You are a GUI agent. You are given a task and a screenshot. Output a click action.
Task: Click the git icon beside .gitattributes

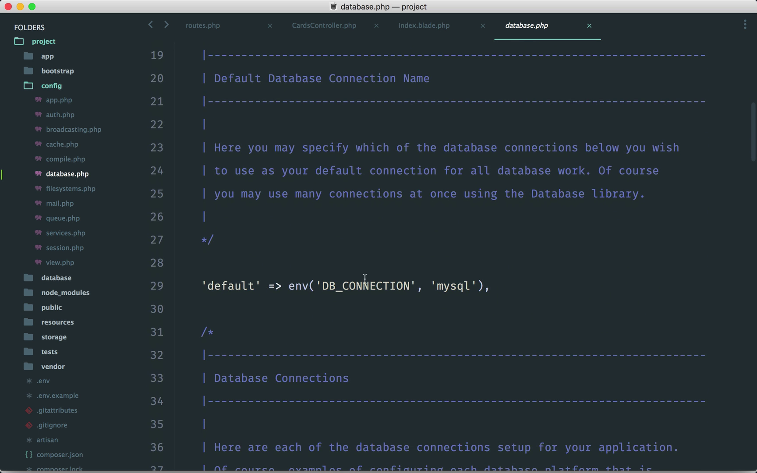coord(29,410)
